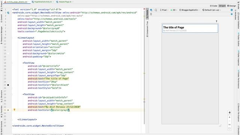Switch editor to Design view

(x=232, y=6)
